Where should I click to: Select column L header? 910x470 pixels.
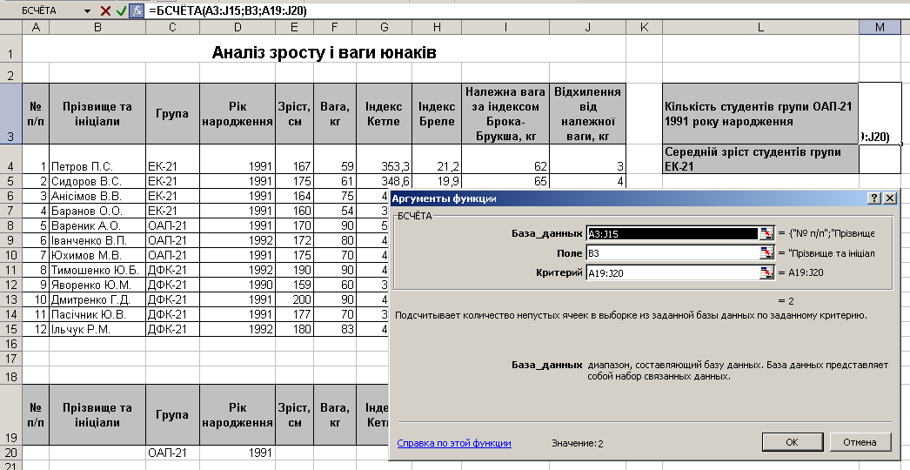point(760,27)
